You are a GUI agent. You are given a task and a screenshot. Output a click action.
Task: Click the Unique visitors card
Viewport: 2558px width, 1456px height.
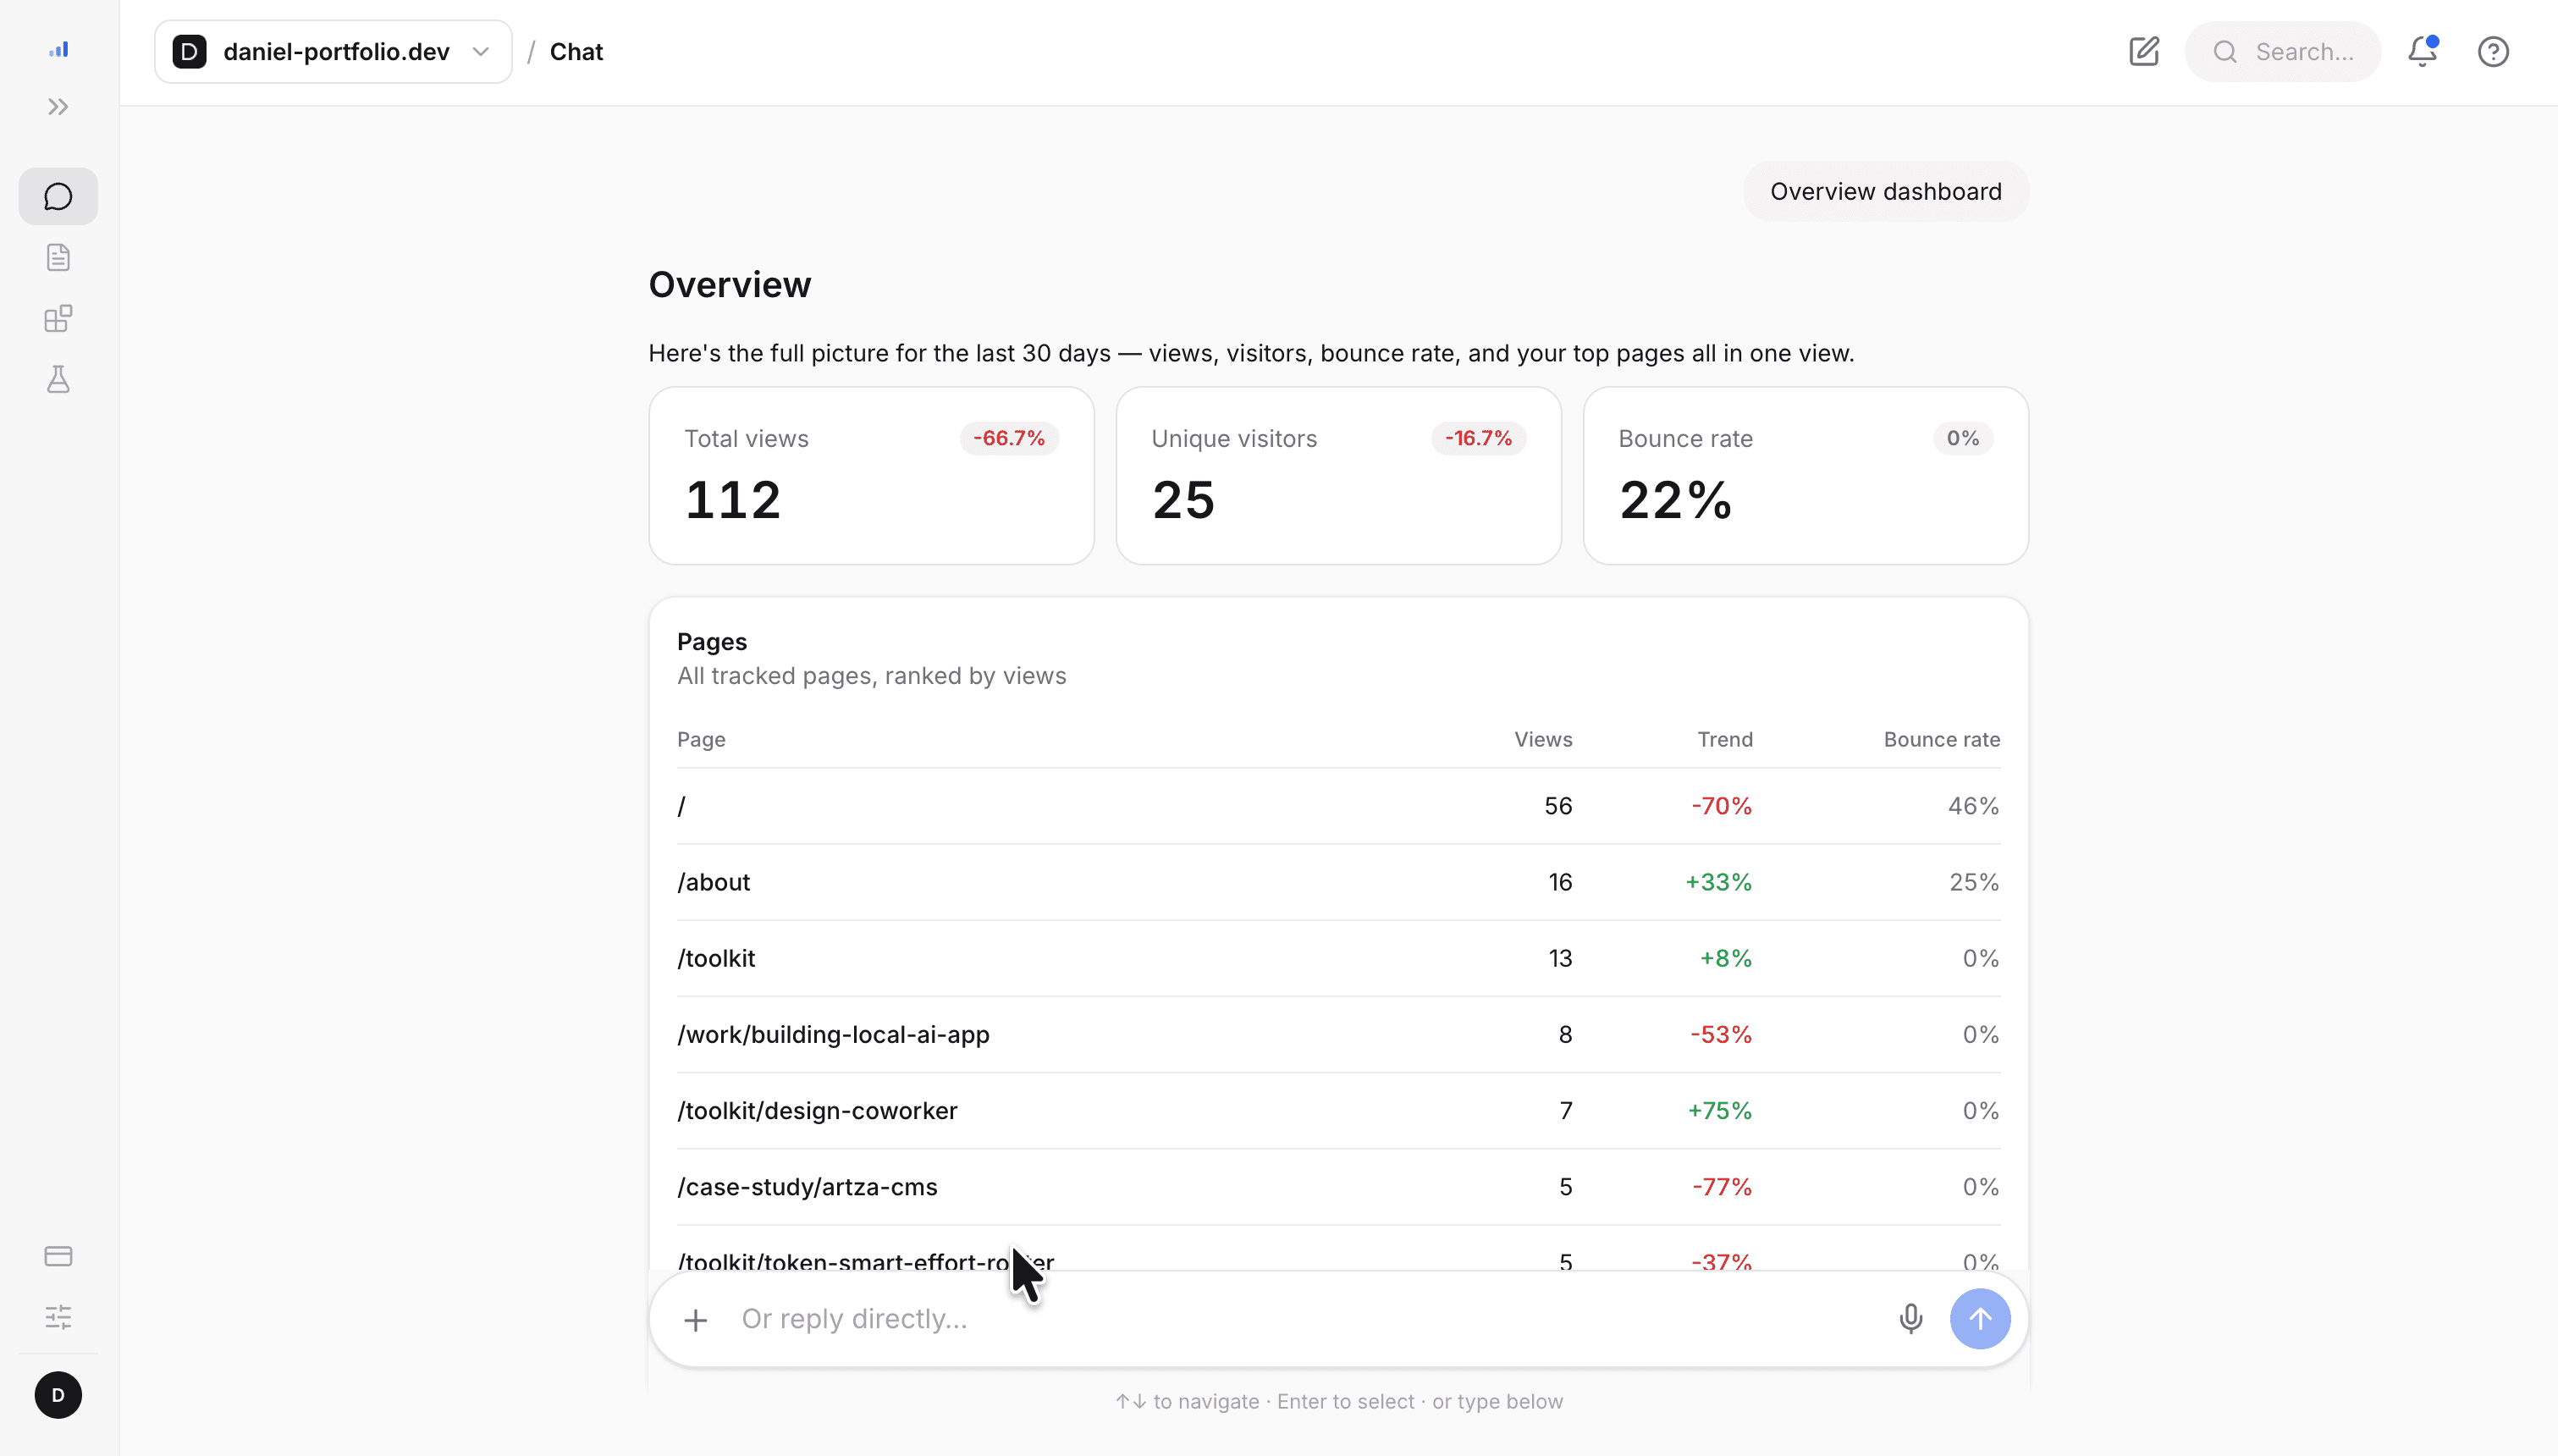pyautogui.click(x=1337, y=476)
